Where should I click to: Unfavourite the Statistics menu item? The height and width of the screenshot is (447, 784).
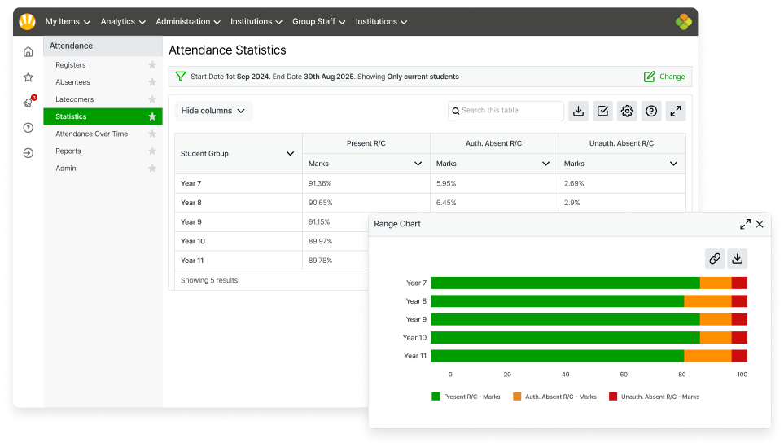[151, 116]
